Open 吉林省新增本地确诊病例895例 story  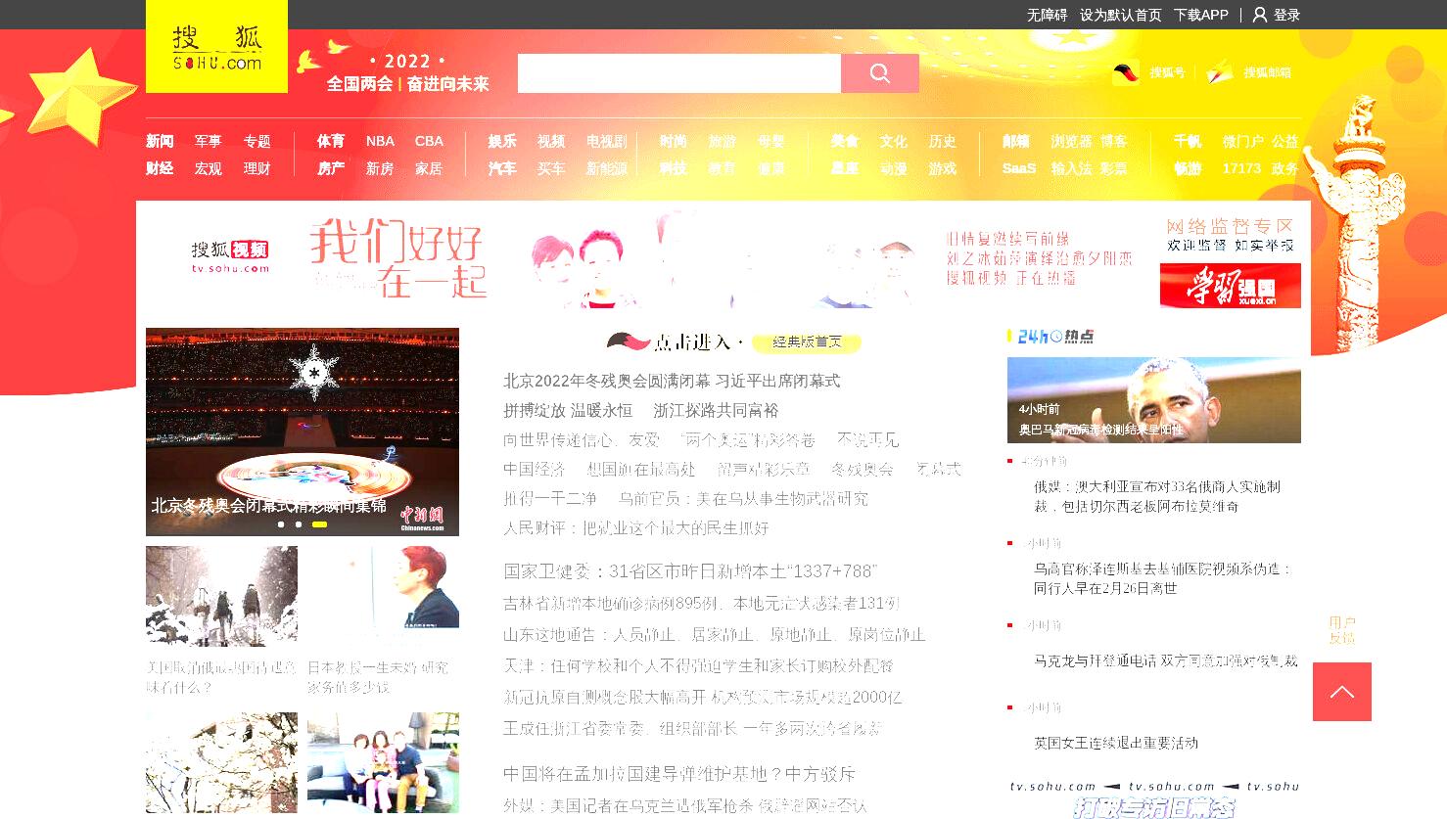click(701, 603)
